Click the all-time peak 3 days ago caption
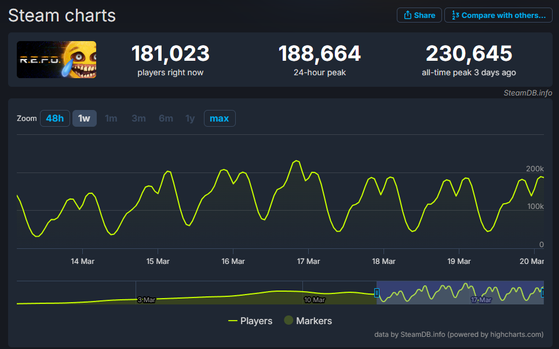Image resolution: width=559 pixels, height=349 pixels. (469, 73)
